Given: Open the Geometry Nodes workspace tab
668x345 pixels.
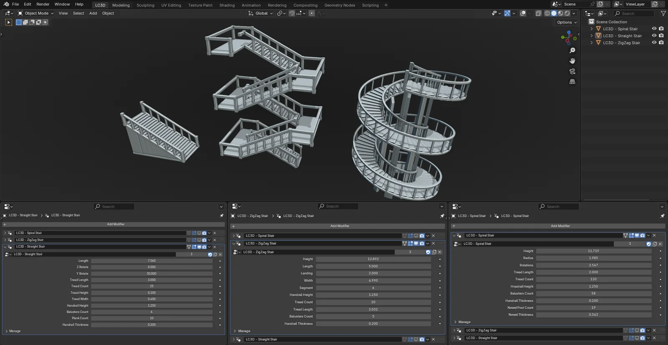Looking at the screenshot, I should 339,5.
